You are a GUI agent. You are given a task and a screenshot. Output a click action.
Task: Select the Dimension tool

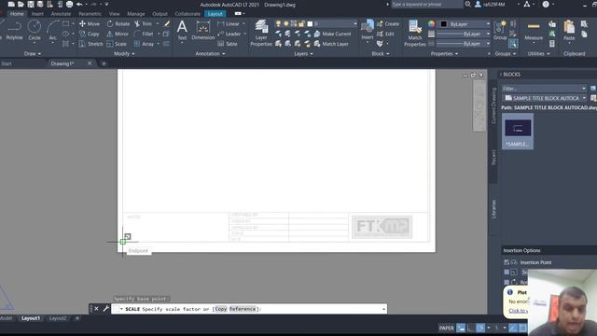click(x=203, y=30)
